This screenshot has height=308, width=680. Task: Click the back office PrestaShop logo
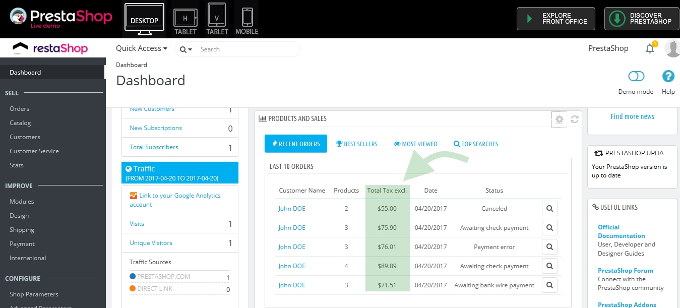(x=50, y=48)
